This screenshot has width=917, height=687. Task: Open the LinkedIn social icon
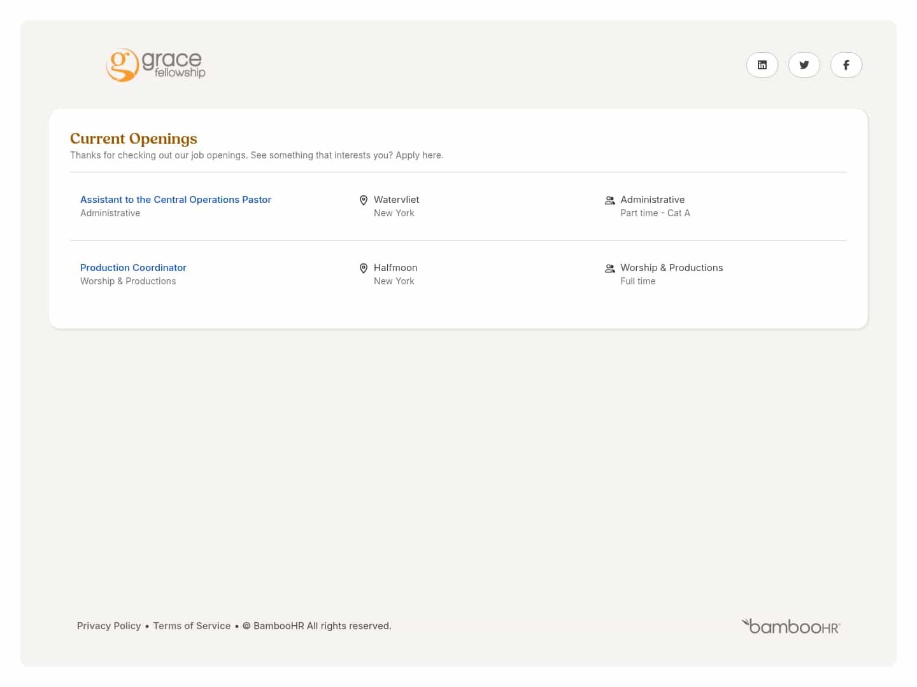[x=762, y=65]
